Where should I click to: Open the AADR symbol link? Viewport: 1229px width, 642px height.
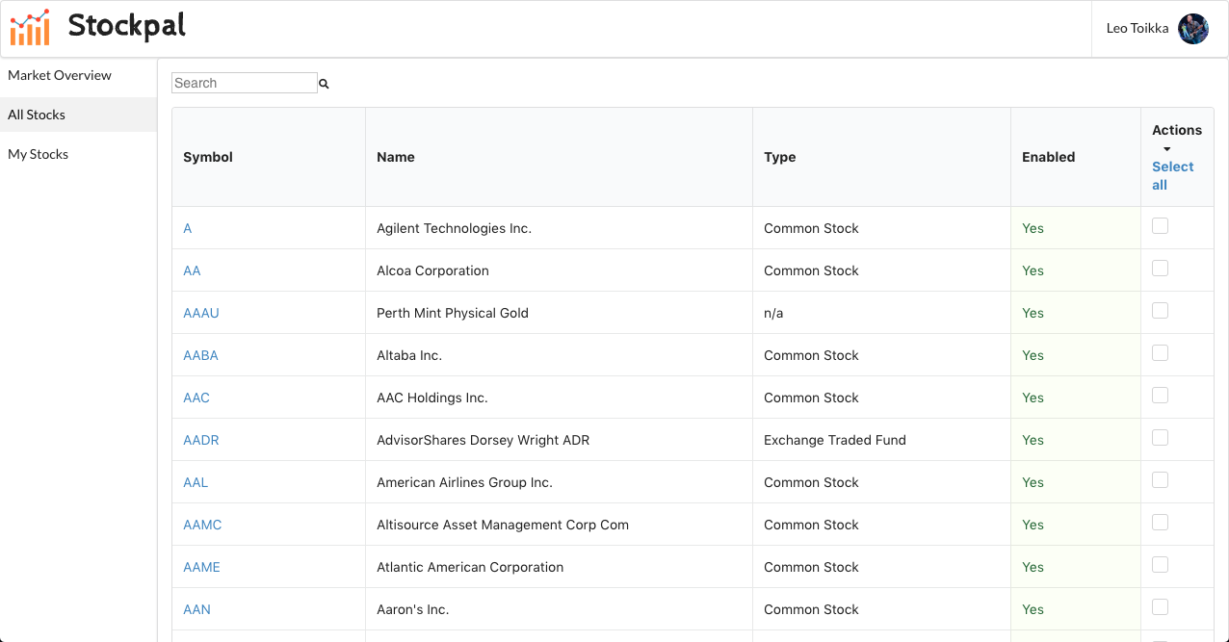(x=201, y=440)
